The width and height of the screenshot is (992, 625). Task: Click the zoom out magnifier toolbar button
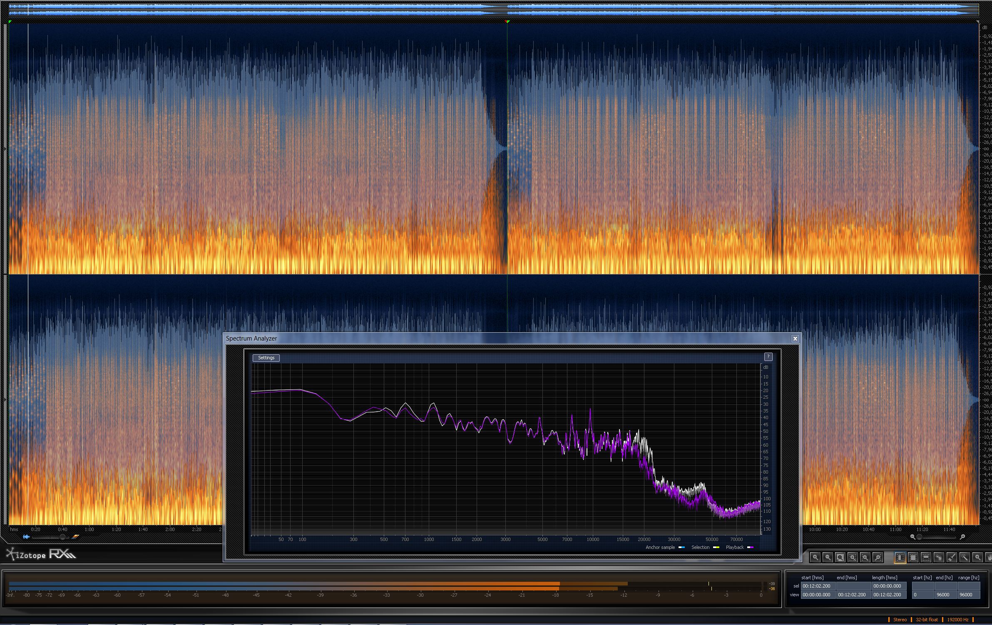[828, 558]
